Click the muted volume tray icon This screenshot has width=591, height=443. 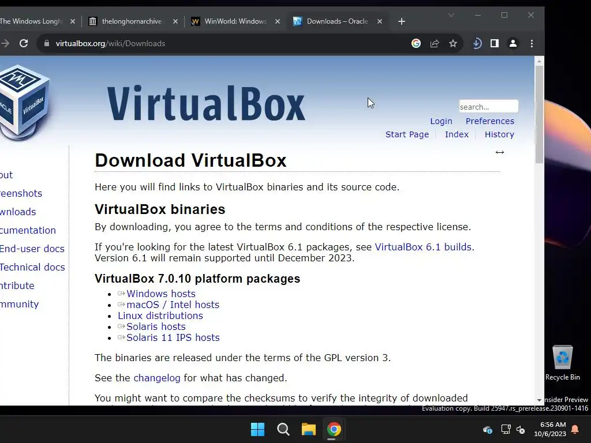[521, 429]
